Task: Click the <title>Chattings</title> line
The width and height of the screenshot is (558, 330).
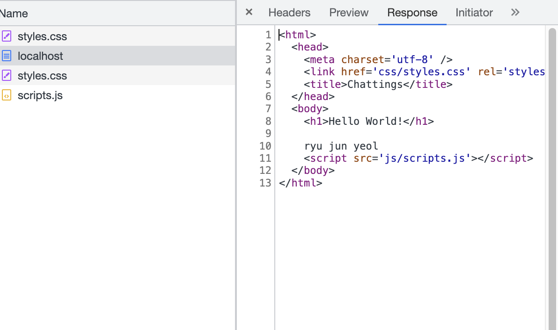Action: (378, 84)
